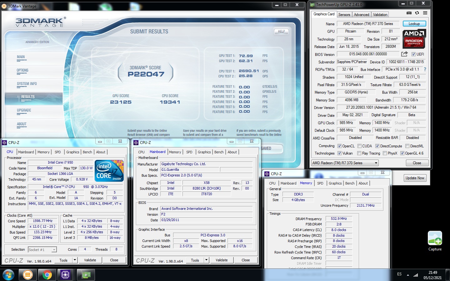The image size is (450, 281).
Task: Click the network signal tray icon
Action: coord(416,275)
